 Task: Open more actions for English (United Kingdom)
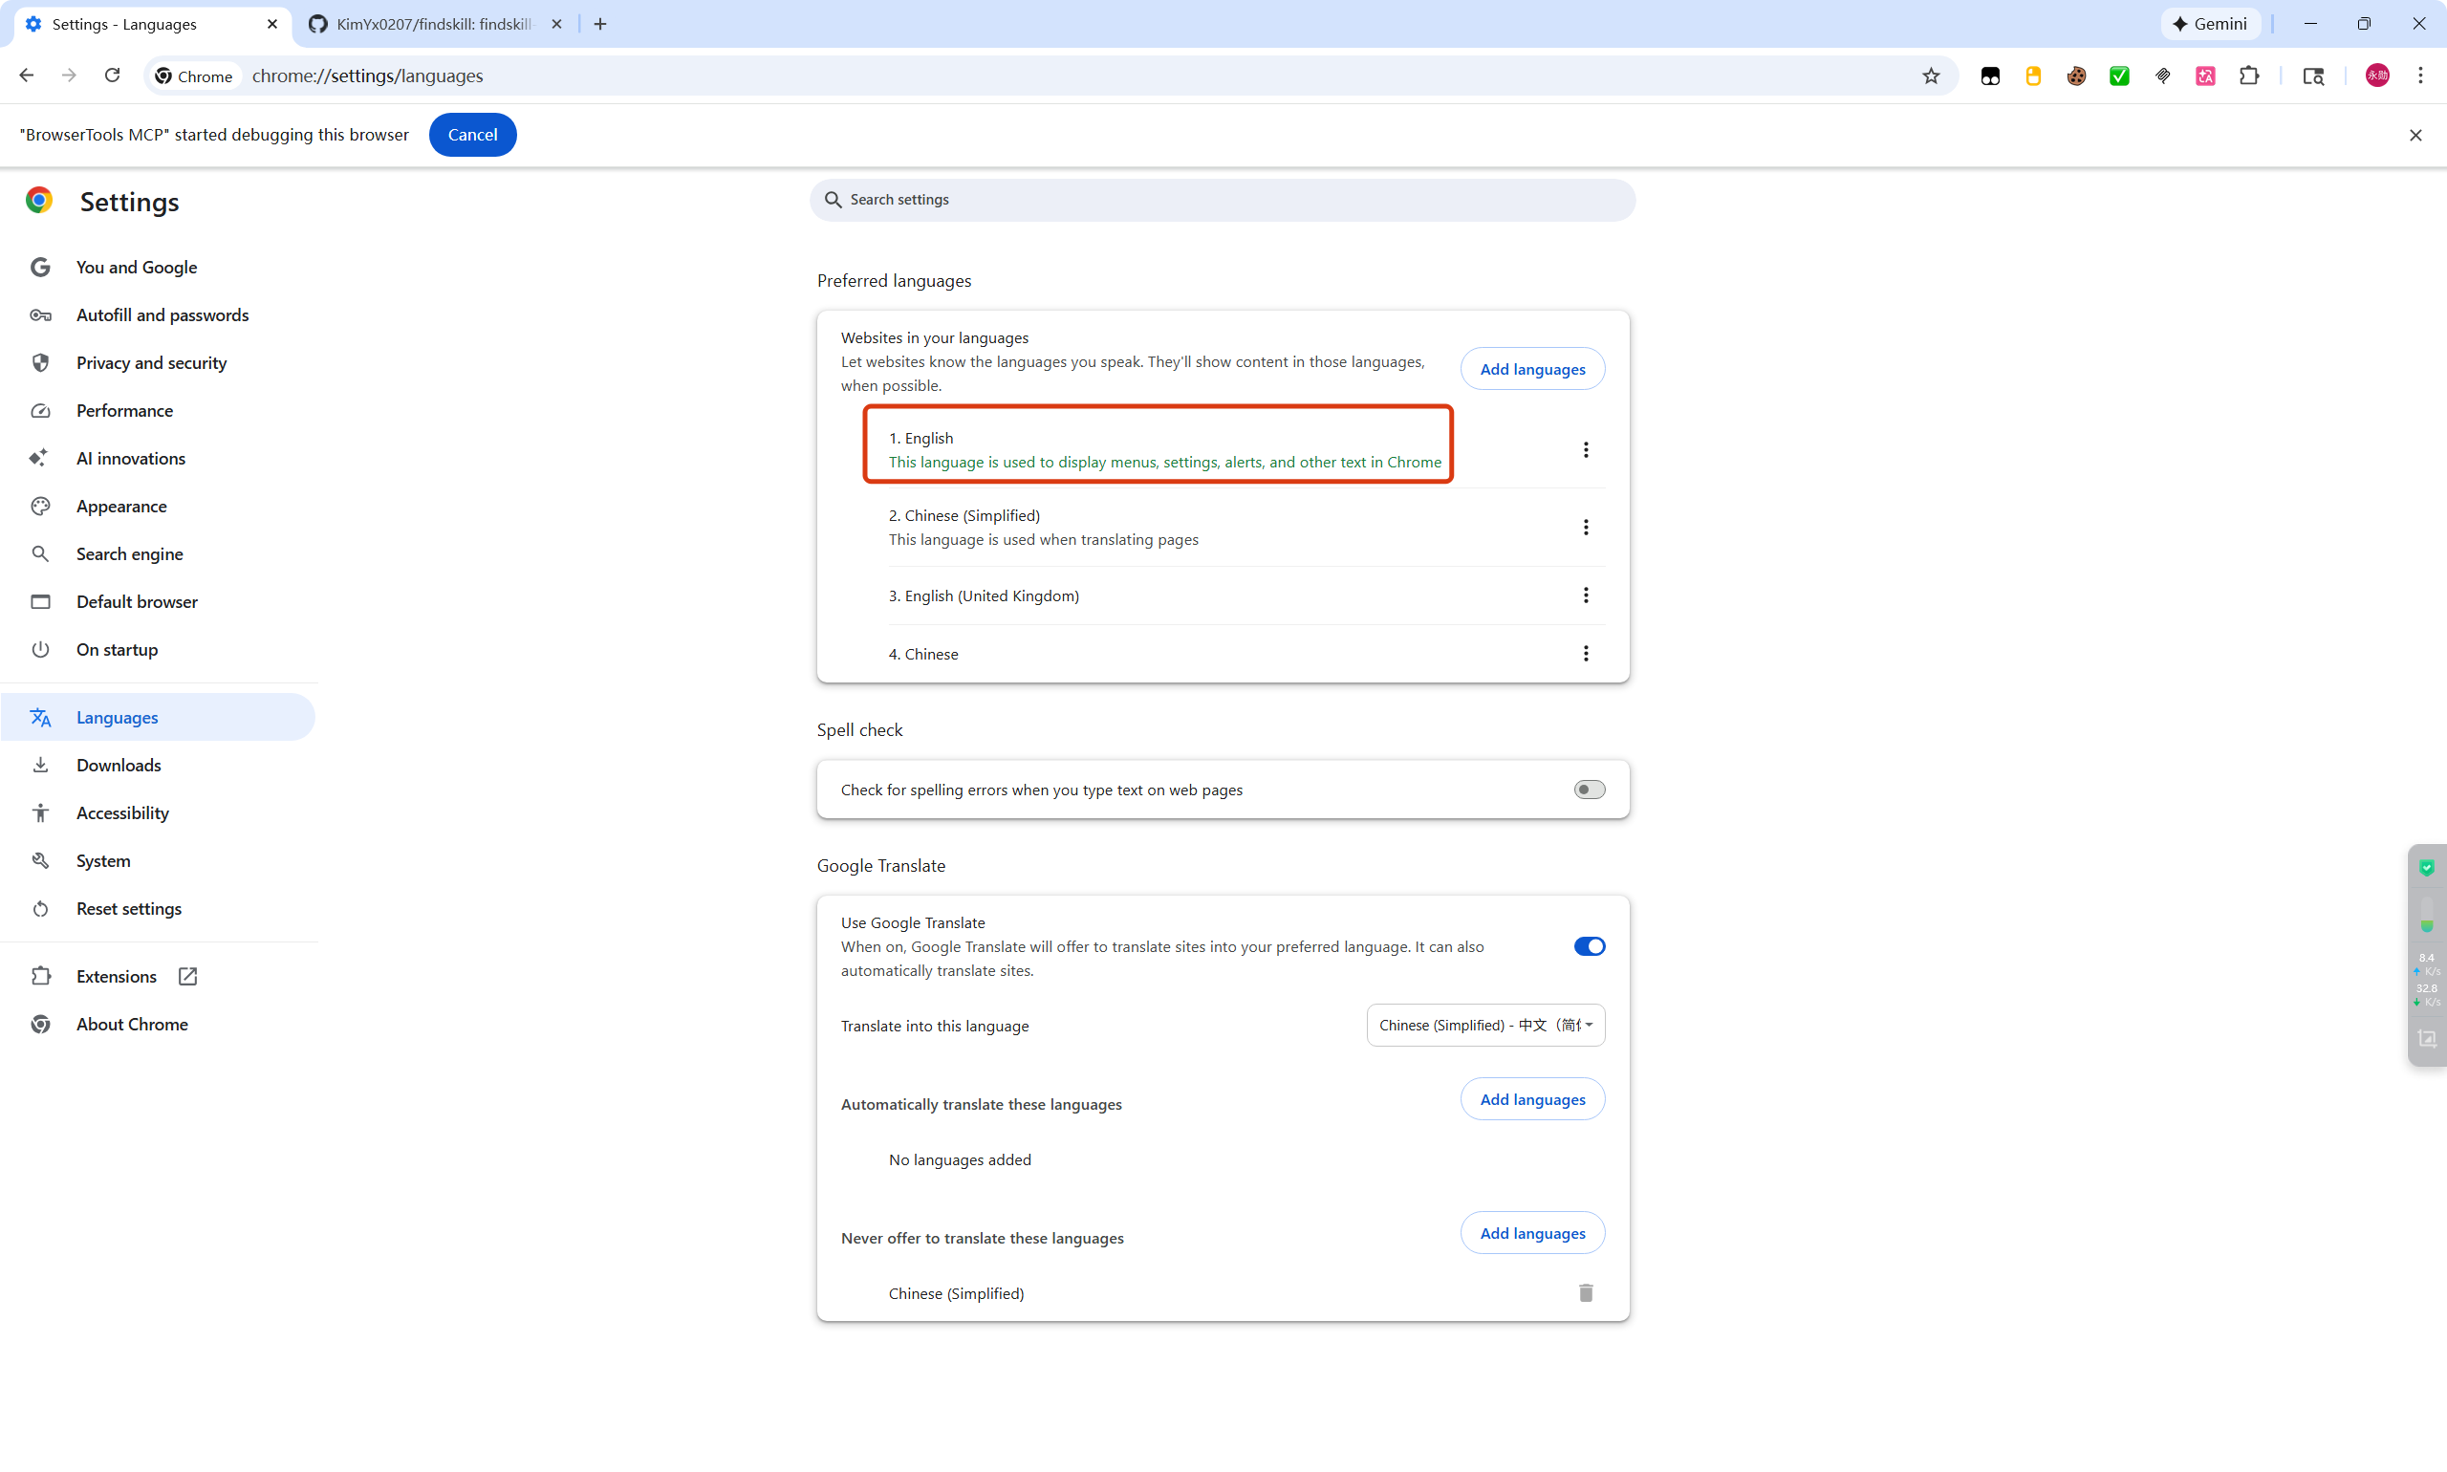point(1585,595)
